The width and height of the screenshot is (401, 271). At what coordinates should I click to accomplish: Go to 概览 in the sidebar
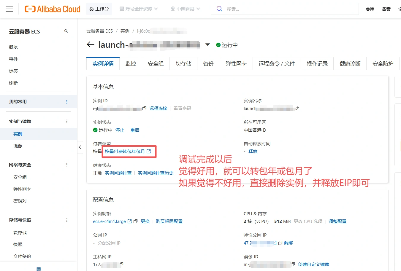click(13, 47)
